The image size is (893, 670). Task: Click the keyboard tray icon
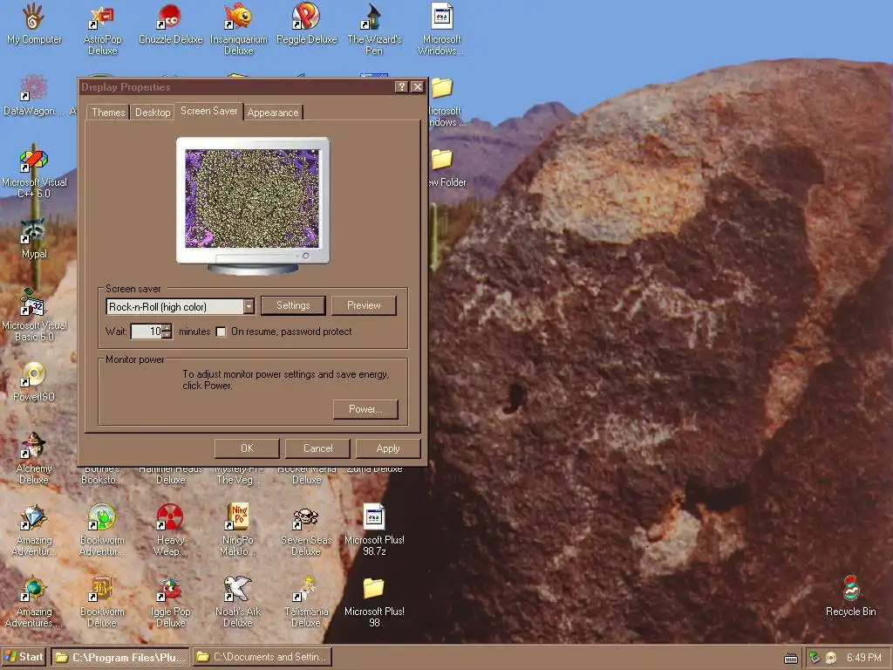[790, 658]
